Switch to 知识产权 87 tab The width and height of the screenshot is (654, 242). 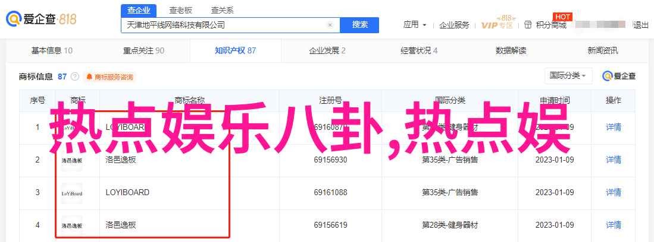(235, 51)
